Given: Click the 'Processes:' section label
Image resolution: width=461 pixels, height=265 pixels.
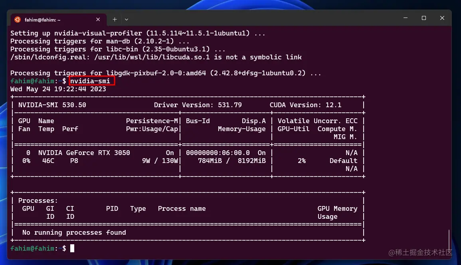Looking at the screenshot, I should pyautogui.click(x=38, y=200).
